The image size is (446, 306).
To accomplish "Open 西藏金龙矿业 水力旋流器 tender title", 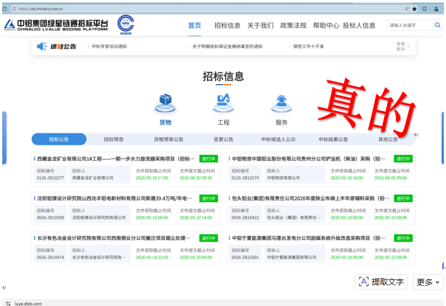I will 116,159.
